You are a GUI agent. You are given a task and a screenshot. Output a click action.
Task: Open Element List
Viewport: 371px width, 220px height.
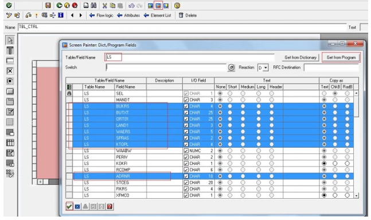point(157,15)
